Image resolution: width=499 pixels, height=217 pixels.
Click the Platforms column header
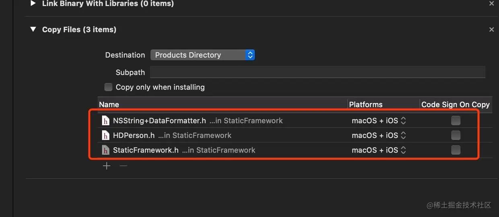[366, 104]
